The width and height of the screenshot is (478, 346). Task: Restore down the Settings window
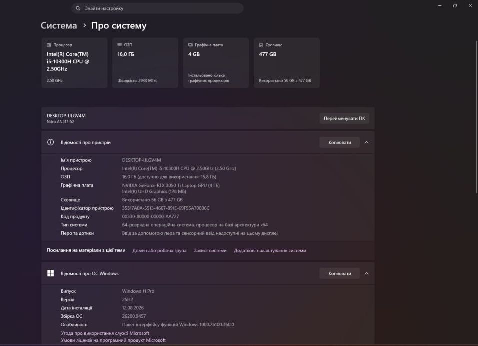point(455,6)
